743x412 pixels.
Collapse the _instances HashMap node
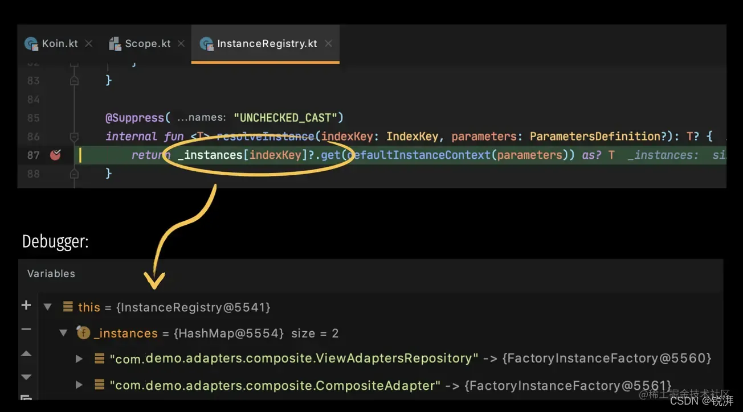64,333
